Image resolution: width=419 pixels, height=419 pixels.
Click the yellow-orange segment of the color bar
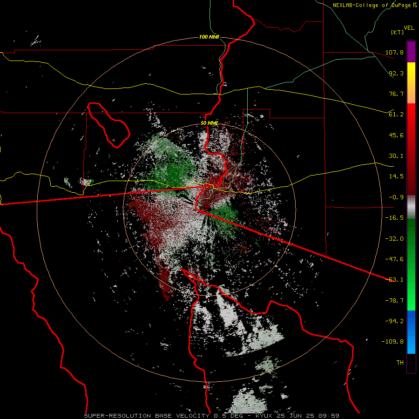[411, 83]
